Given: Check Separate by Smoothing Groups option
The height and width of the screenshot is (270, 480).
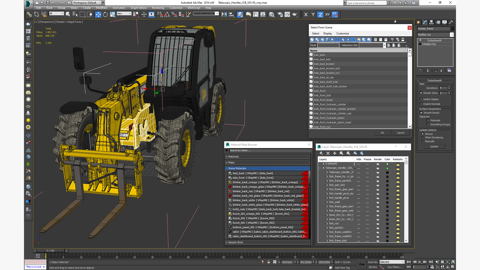Looking at the screenshot, I should [x=428, y=124].
